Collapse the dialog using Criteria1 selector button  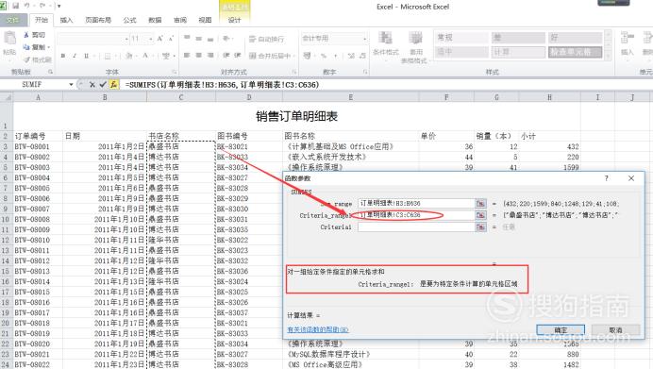[480, 227]
